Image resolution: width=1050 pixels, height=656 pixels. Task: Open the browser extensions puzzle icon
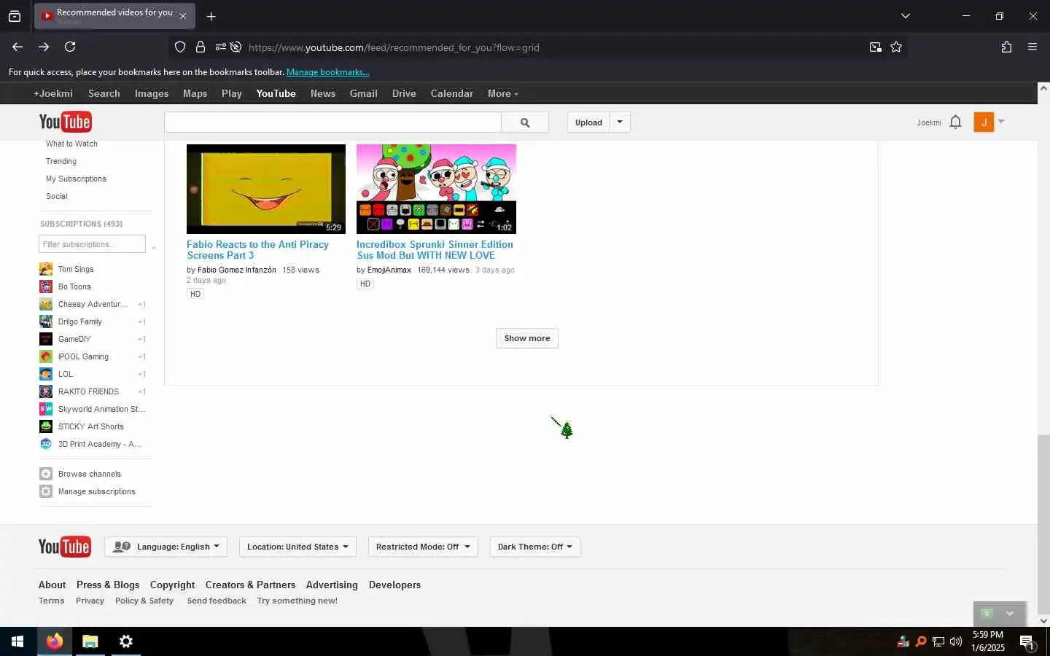pyautogui.click(x=1006, y=47)
